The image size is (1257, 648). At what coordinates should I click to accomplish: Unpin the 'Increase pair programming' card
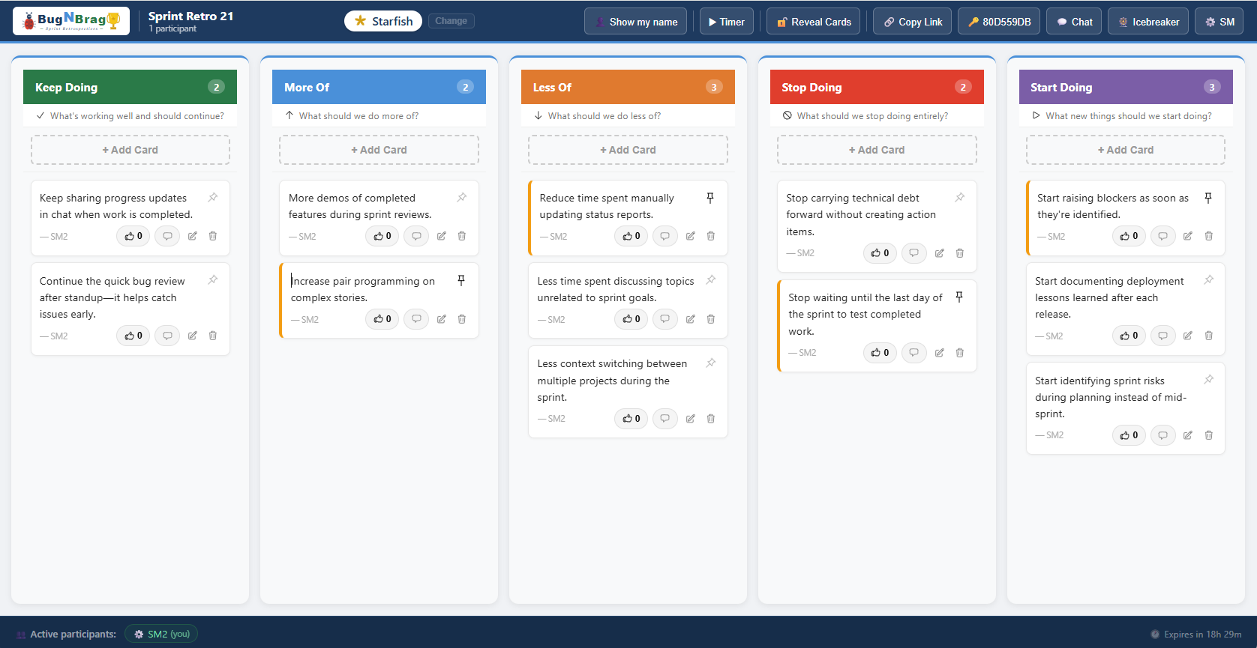(x=461, y=280)
